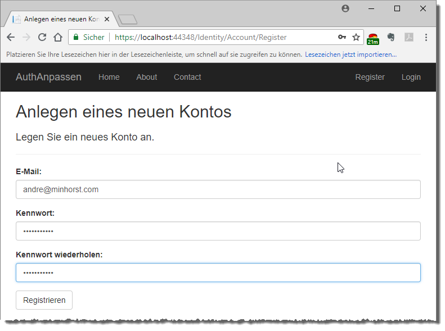Click Login in the navbar
The height and width of the screenshot is (331, 445).
coord(411,77)
